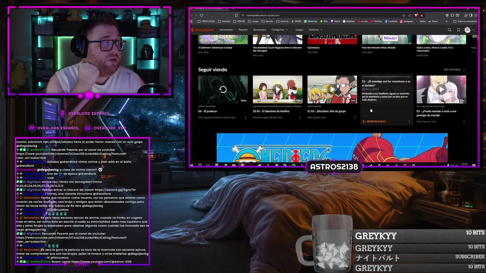486x273 pixels.
Task: Click the REPRODUCIR E5 button
Action: (374, 122)
